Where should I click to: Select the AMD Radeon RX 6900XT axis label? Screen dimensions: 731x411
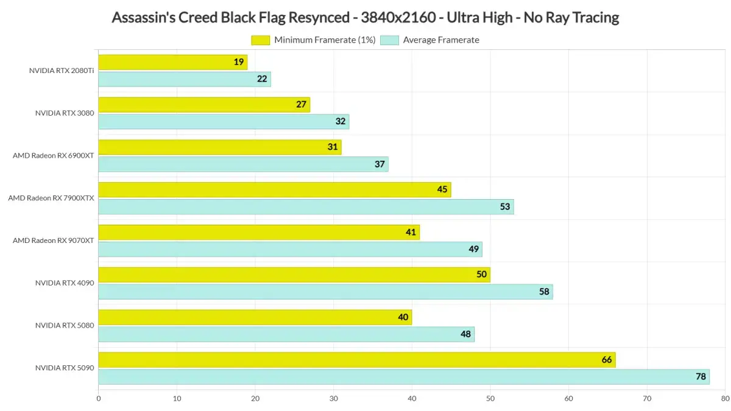click(54, 155)
